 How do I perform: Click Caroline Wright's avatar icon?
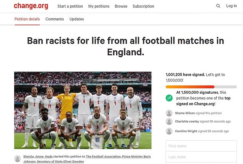pos(169,131)
